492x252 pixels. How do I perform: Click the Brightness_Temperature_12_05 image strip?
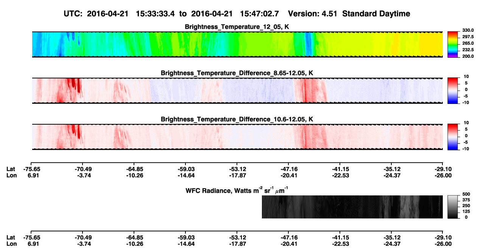(x=238, y=44)
